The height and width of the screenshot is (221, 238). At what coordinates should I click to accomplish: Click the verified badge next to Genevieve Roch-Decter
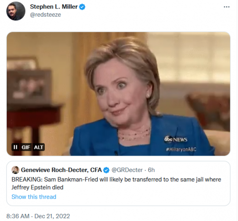pyautogui.click(x=106, y=170)
